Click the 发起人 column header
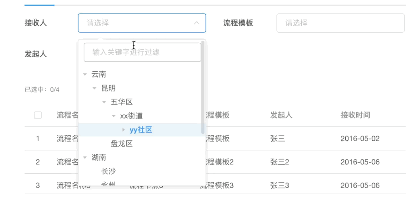Viewport: 414px width, 209px height. [x=281, y=115]
